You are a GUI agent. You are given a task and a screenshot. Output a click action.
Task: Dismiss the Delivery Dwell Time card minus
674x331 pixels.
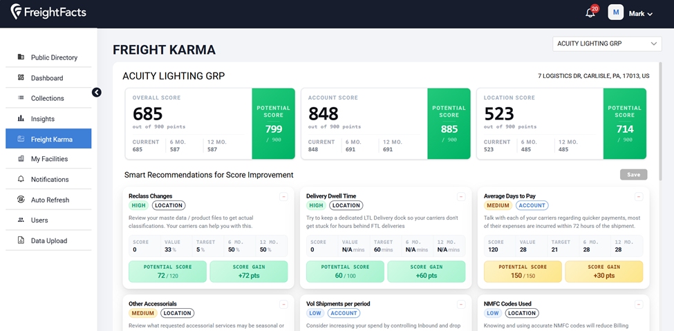point(461,197)
